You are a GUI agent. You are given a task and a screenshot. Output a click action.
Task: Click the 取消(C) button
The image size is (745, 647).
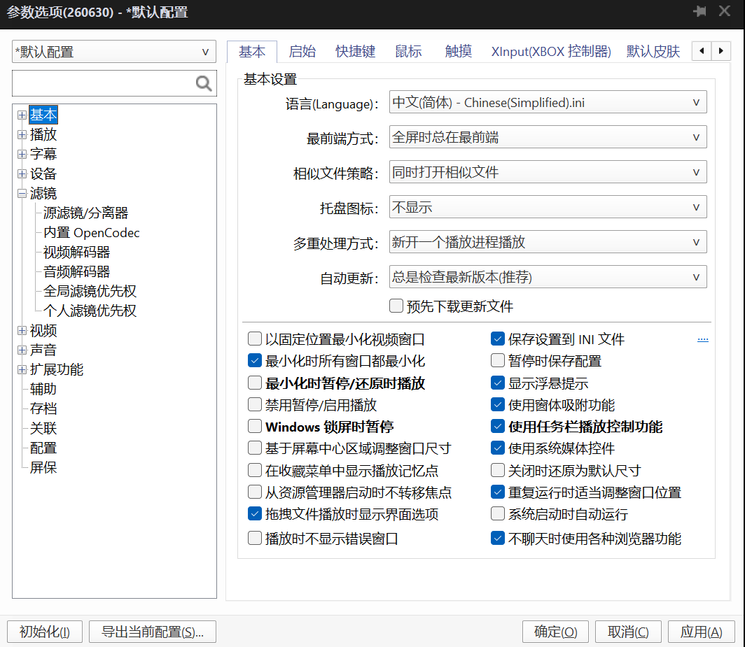pyautogui.click(x=628, y=632)
